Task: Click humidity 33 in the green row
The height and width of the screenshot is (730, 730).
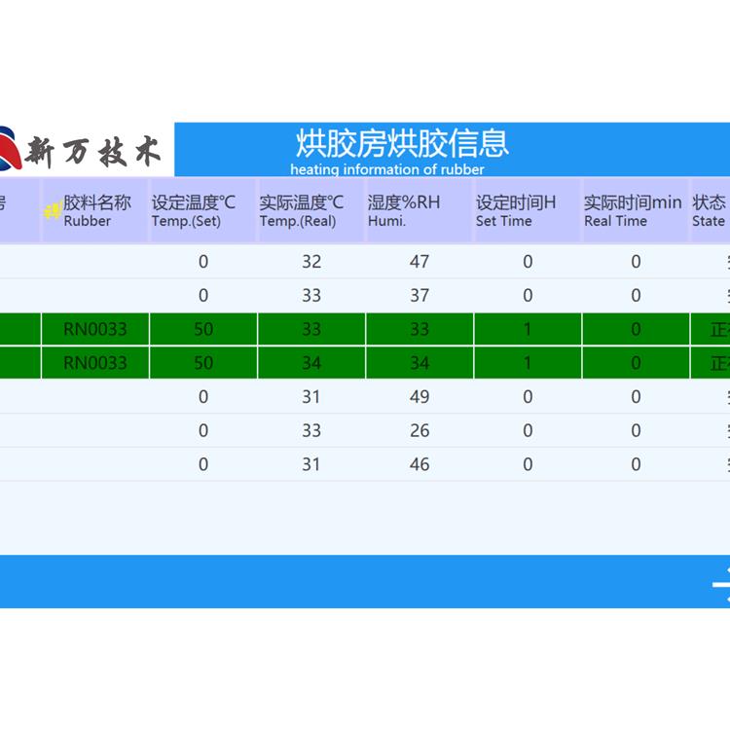Action: [420, 329]
